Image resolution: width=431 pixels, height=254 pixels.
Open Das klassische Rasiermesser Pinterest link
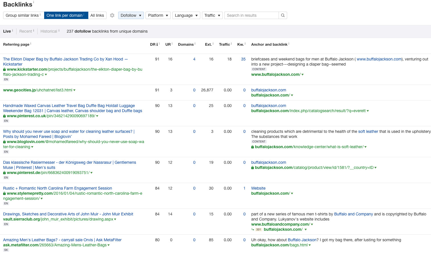pyautogui.click(x=70, y=165)
